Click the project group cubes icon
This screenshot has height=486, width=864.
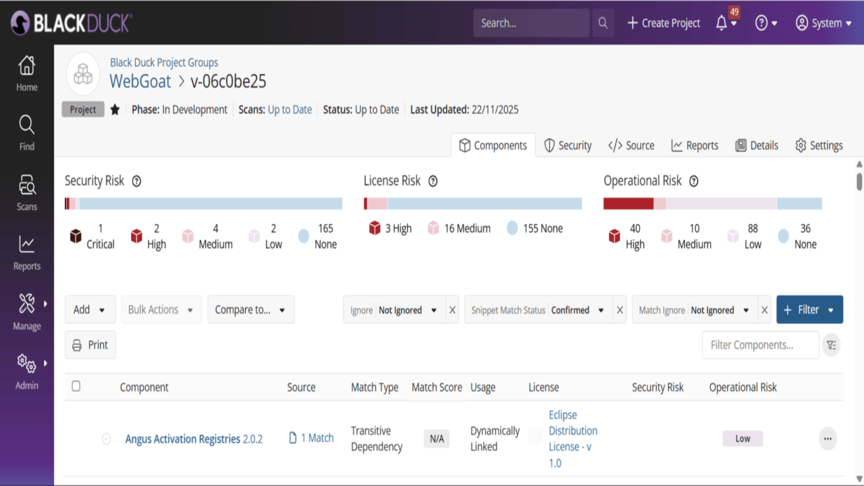pos(83,74)
